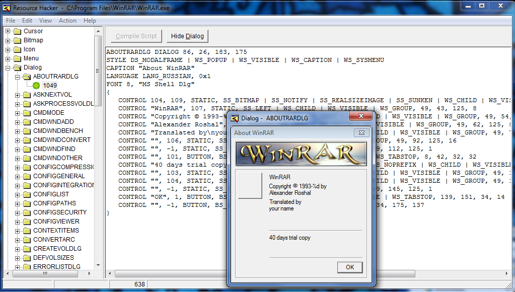Select the ERRORLISTDLG tree item

pyautogui.click(x=56, y=267)
